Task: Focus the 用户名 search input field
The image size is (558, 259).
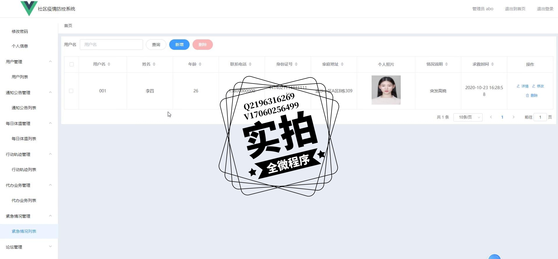Action: pyautogui.click(x=111, y=45)
